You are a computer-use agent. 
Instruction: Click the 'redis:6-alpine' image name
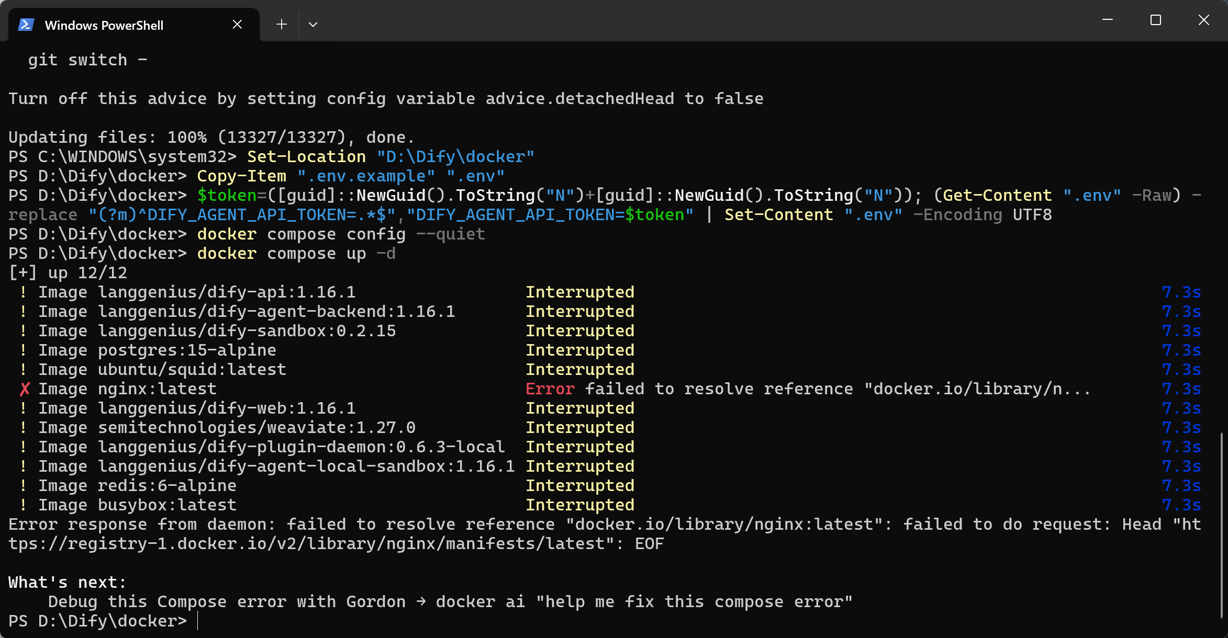[168, 486]
